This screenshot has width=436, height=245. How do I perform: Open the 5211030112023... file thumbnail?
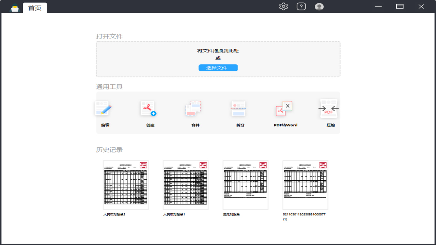(x=305, y=185)
